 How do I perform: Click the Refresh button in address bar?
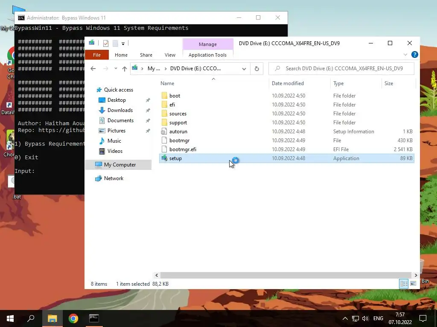pos(256,69)
